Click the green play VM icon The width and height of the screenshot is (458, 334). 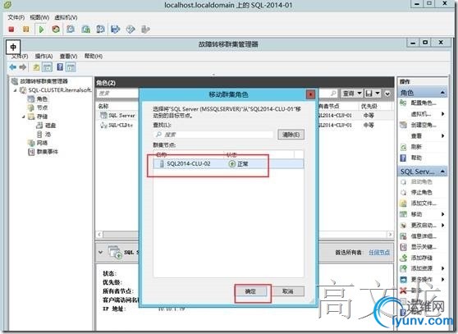pyautogui.click(x=41, y=30)
